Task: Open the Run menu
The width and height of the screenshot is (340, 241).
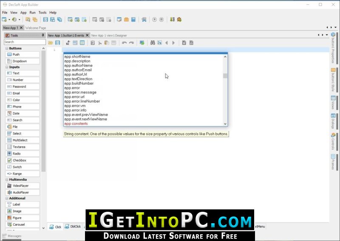Action: 33,13
